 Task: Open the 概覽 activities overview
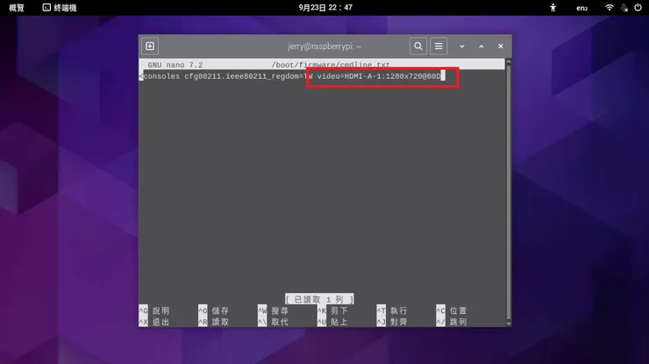(17, 7)
